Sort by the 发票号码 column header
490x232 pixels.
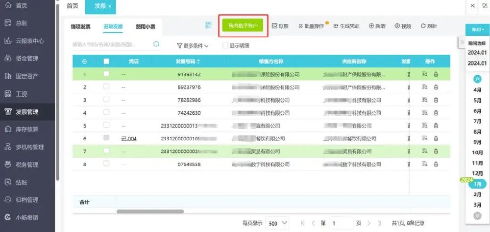click(x=188, y=62)
